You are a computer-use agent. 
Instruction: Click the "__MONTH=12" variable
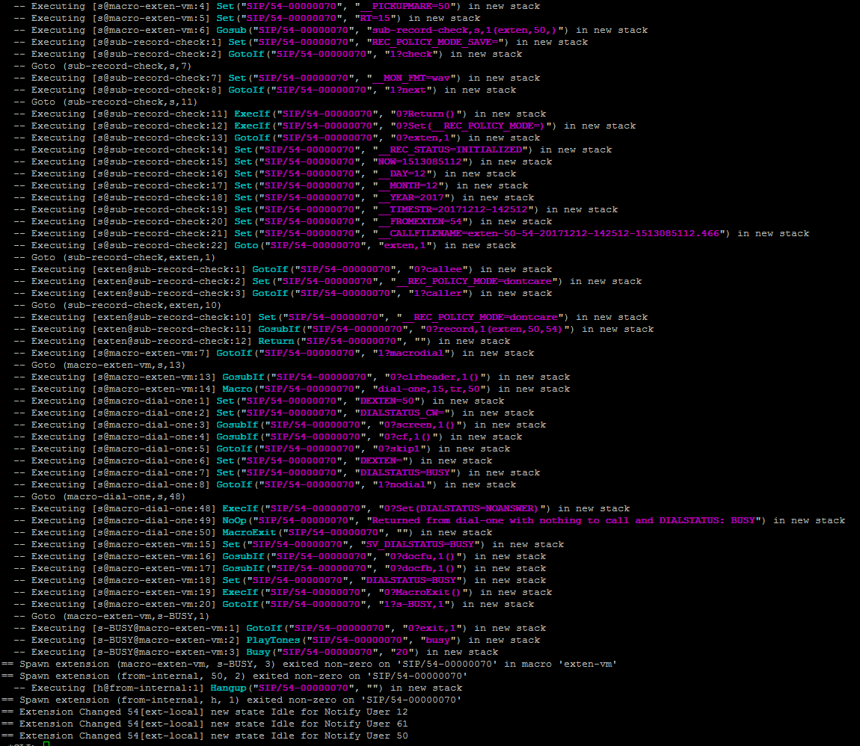point(408,186)
